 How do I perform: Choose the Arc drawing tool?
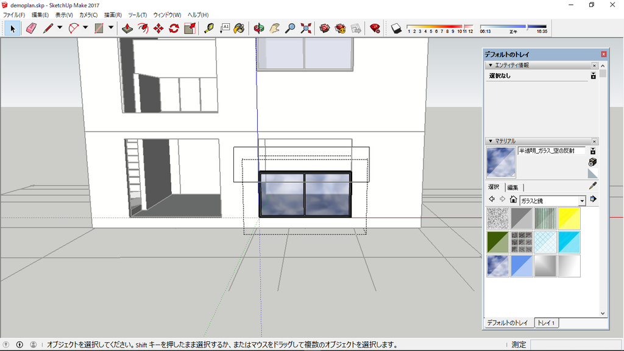[74, 28]
